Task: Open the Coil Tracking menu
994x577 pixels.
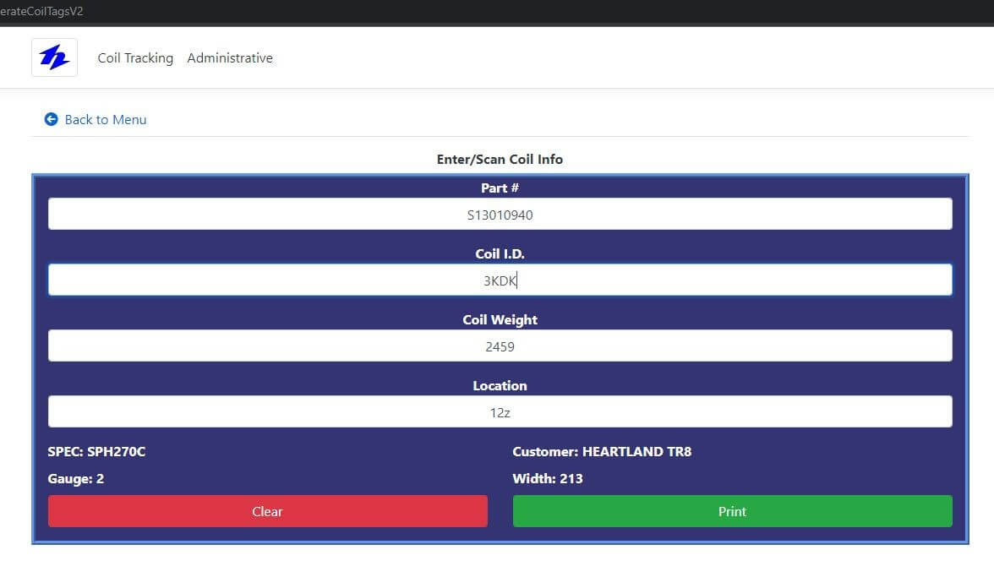Action: (x=135, y=57)
